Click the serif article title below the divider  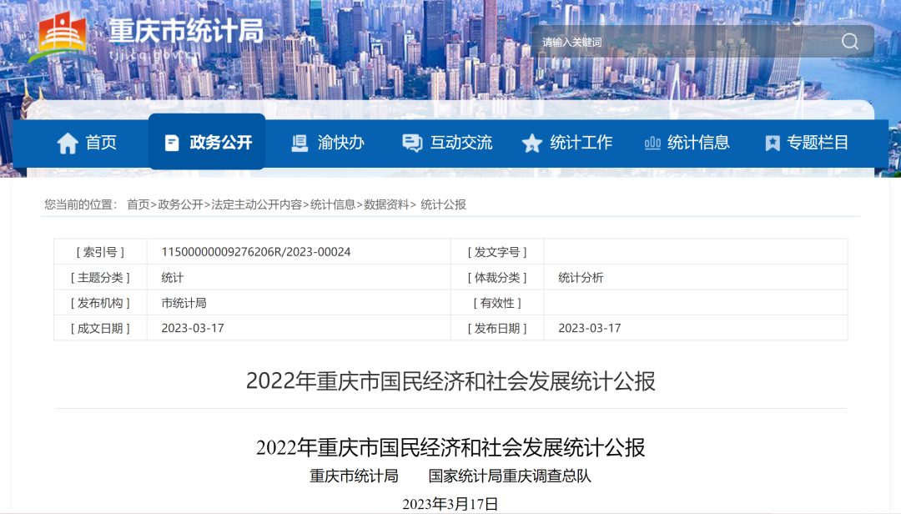click(450, 447)
